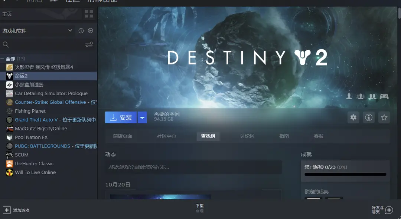Select the 查找组 tab
401x219 pixels.
208,136
